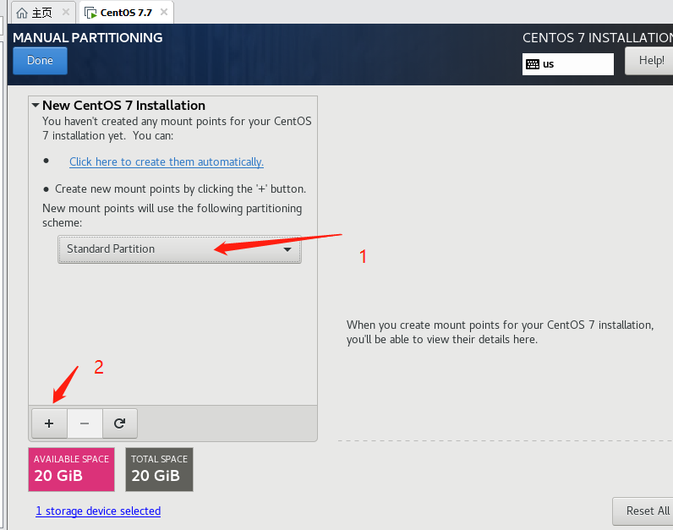Select the CentOS 7.7 tab
Screen dimensions: 673x530
point(127,13)
